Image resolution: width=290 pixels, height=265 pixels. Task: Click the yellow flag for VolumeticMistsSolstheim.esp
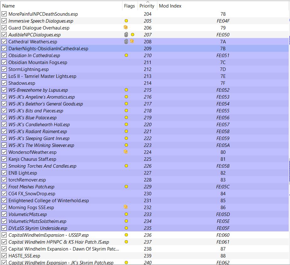click(x=126, y=221)
